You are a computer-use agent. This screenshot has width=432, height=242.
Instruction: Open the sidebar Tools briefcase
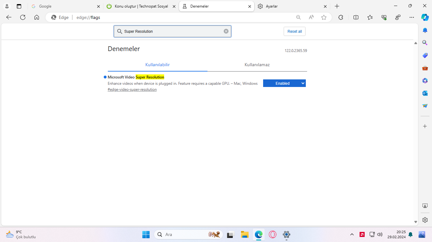pos(425,68)
